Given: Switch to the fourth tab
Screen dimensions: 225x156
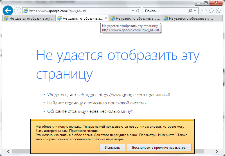Looking at the screenshot, I should [188, 18].
